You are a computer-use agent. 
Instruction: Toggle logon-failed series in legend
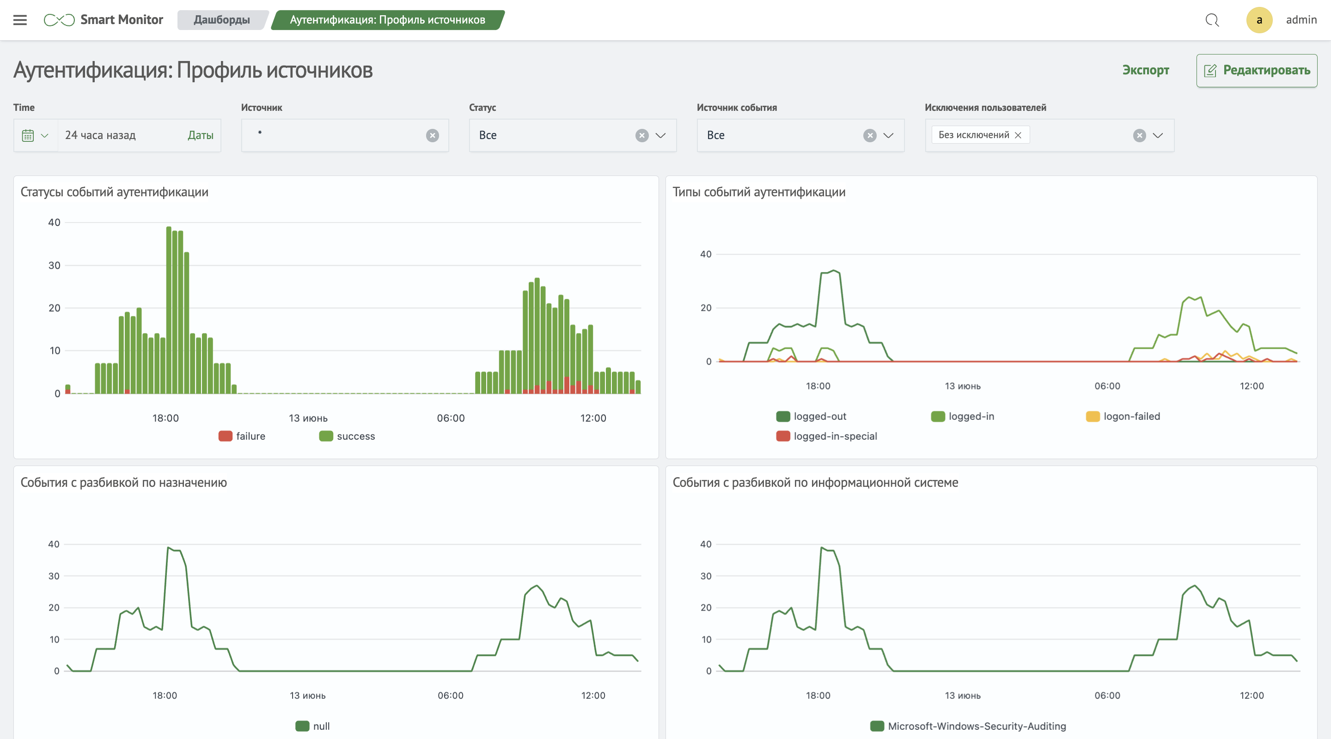1123,416
